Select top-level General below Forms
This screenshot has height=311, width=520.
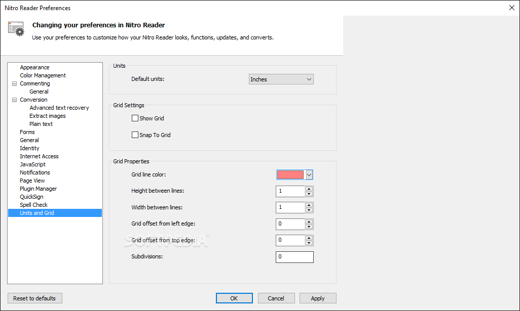(x=29, y=140)
